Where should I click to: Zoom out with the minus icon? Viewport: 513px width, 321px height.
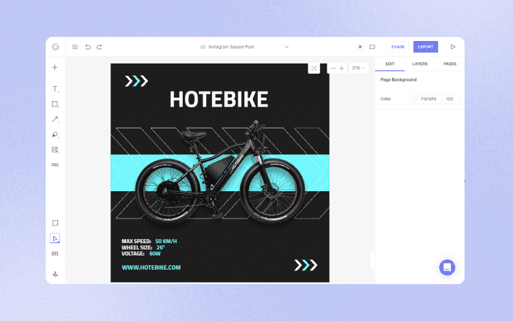333,68
